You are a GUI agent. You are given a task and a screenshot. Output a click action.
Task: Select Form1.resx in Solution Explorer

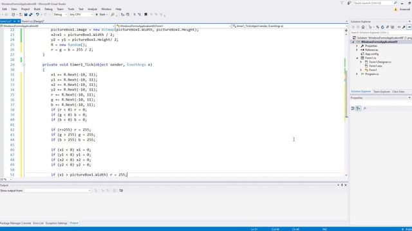tap(375, 66)
